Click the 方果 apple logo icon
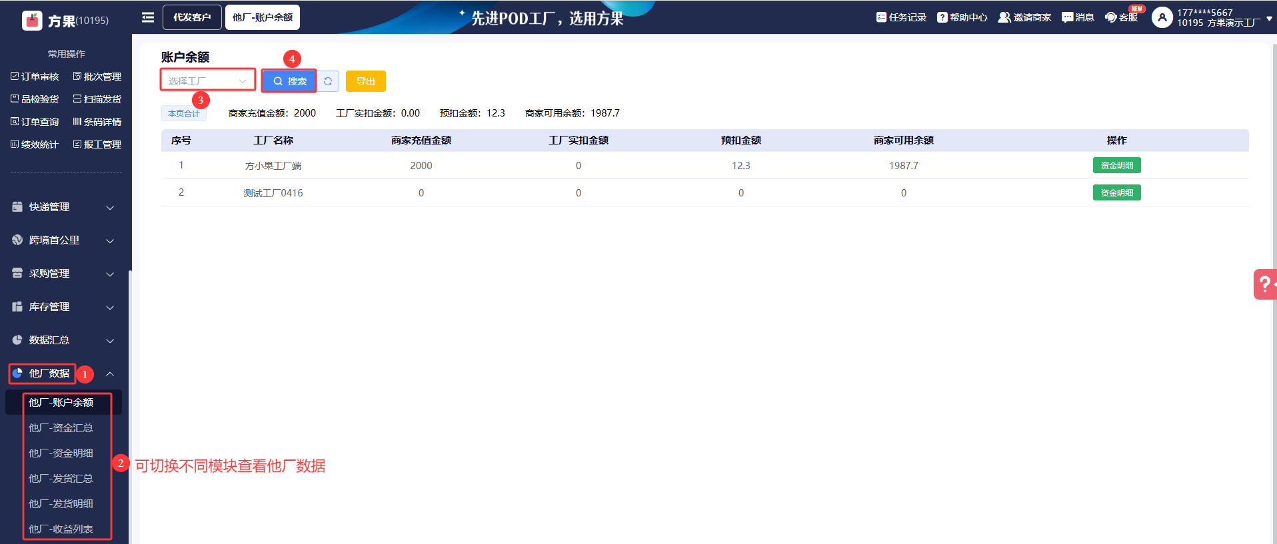This screenshot has width=1277, height=544. click(x=32, y=21)
